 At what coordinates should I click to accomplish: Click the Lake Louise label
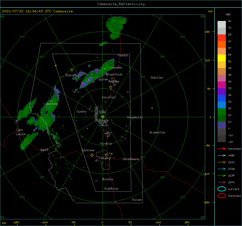pos(21,132)
